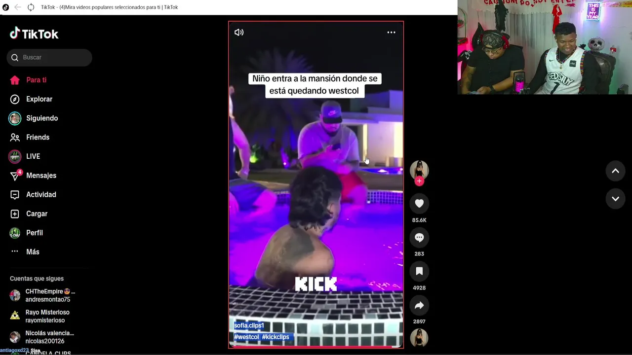Click the 283 comments count
Image resolution: width=632 pixels, height=355 pixels.
click(x=419, y=253)
